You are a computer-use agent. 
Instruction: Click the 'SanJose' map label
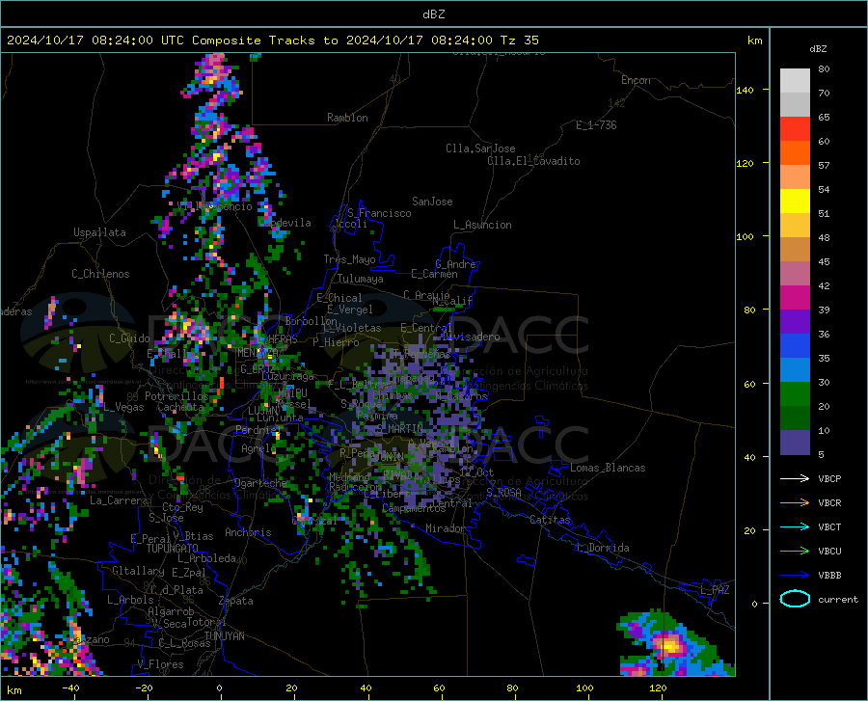pyautogui.click(x=432, y=202)
